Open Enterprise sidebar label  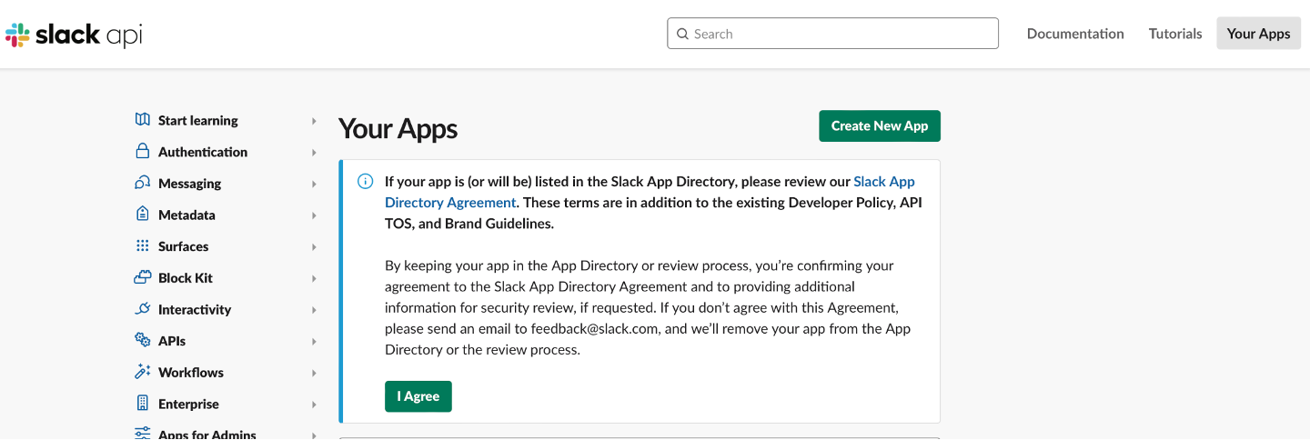coord(188,404)
